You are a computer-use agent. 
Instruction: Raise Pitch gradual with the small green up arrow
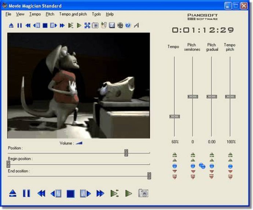[212, 160]
